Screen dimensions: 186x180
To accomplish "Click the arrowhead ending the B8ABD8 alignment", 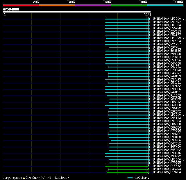I will click(149, 124).
